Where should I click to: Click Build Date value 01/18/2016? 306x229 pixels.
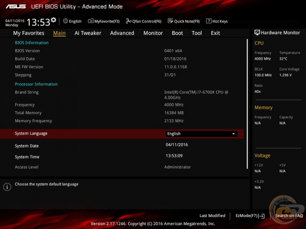[x=175, y=59]
